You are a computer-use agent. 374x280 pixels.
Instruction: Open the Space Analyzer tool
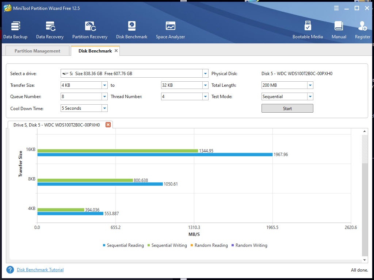point(170,30)
